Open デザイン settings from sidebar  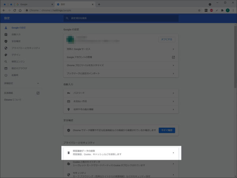click(16, 55)
